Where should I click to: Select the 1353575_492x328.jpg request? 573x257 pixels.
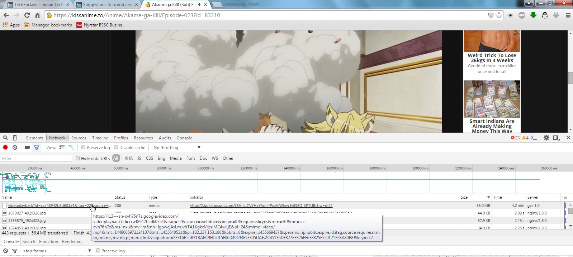27,221
